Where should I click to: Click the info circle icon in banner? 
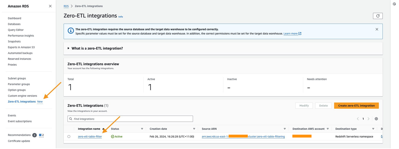pos(71,31)
